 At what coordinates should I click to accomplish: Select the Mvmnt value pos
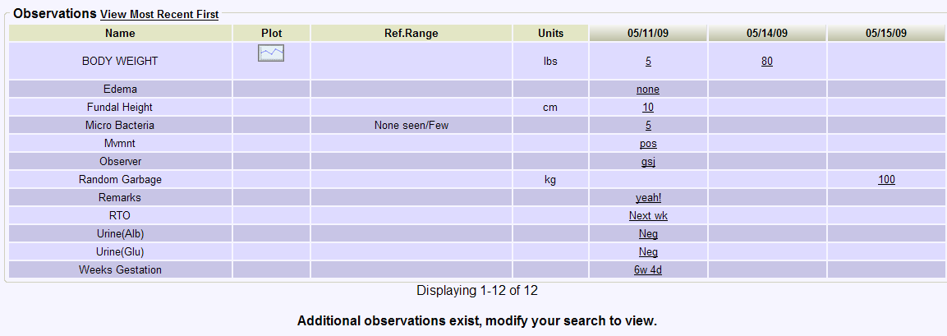648,144
